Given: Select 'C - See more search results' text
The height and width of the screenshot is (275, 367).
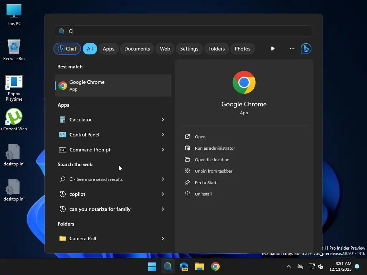Looking at the screenshot, I should point(96,179).
